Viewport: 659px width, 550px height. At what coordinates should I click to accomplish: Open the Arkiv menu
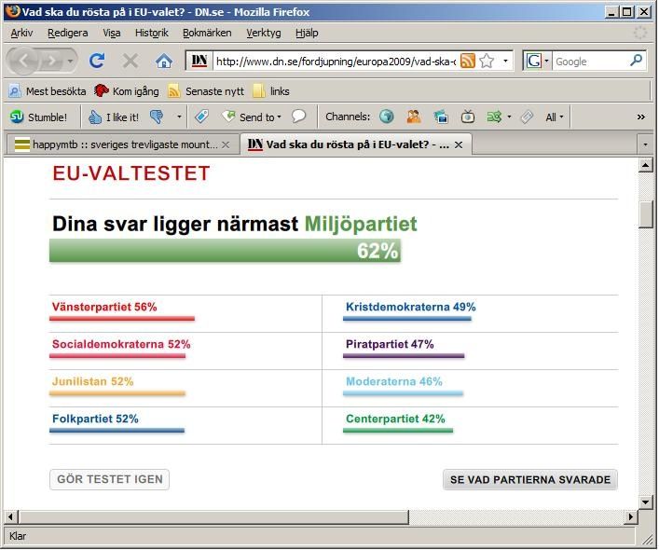point(21,33)
